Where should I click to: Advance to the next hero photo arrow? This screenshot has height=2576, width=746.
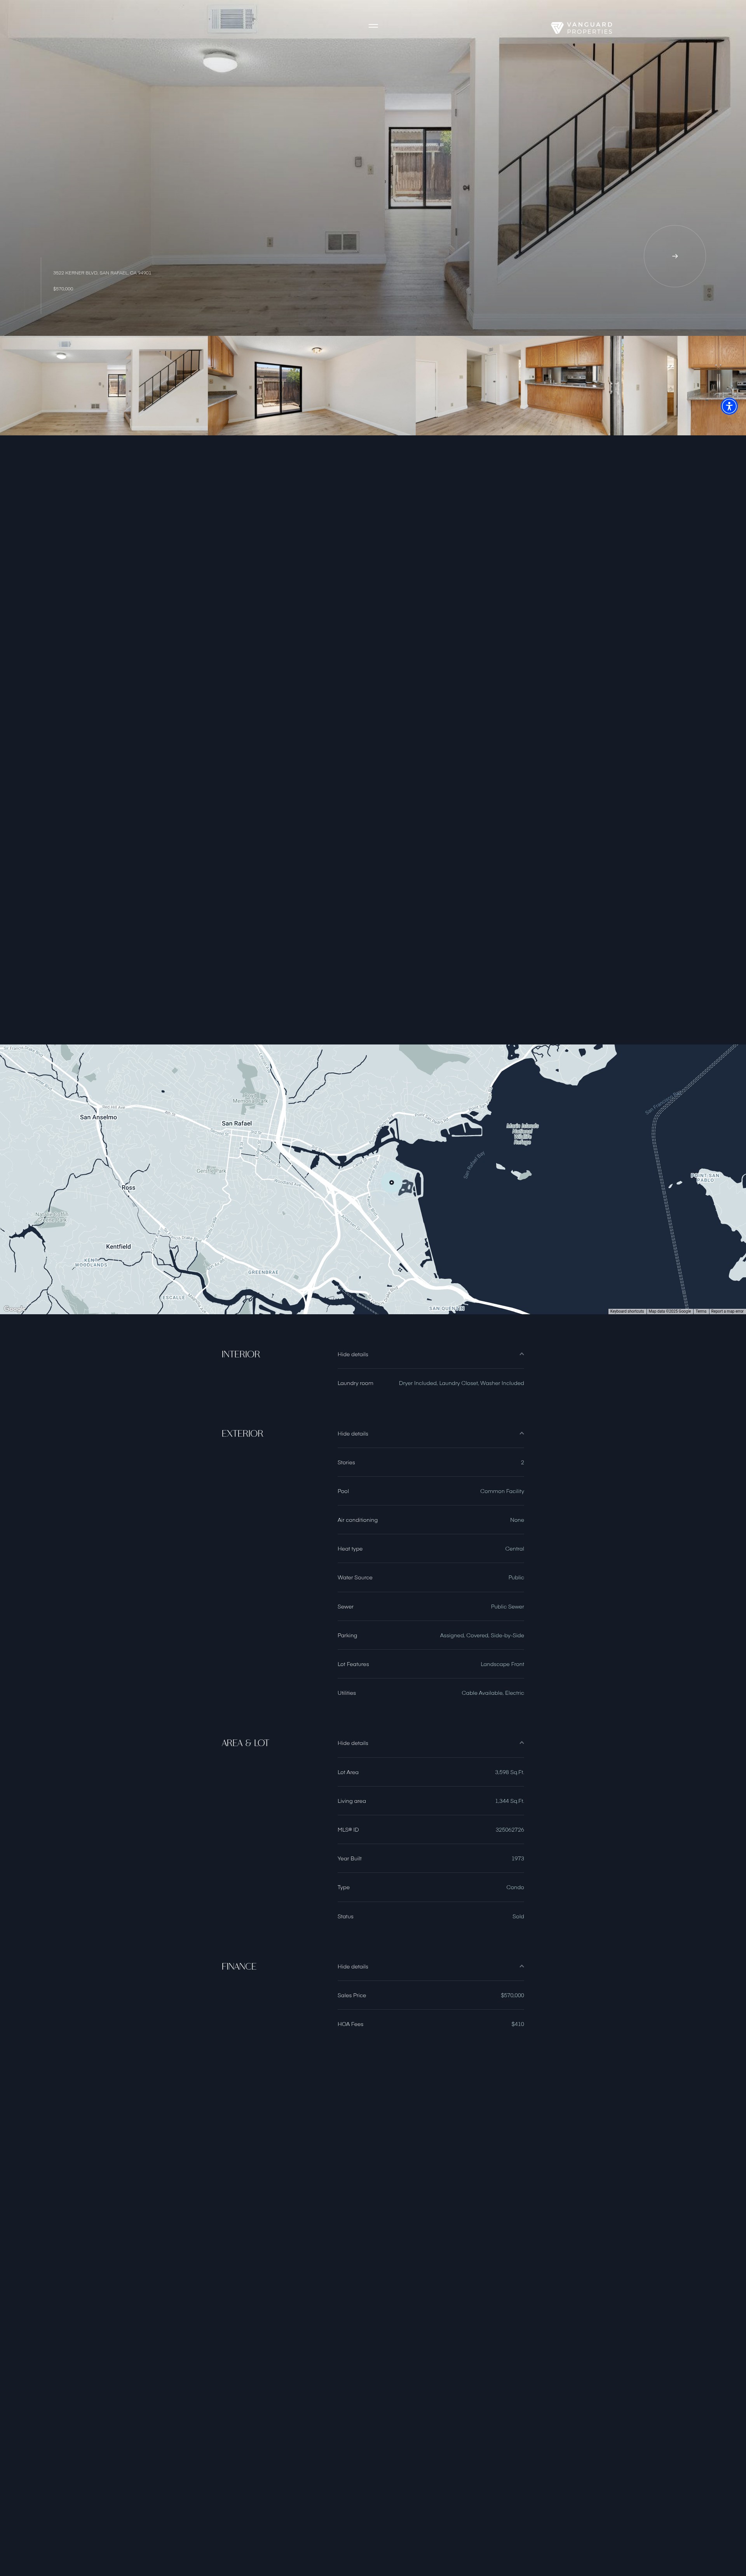(675, 256)
